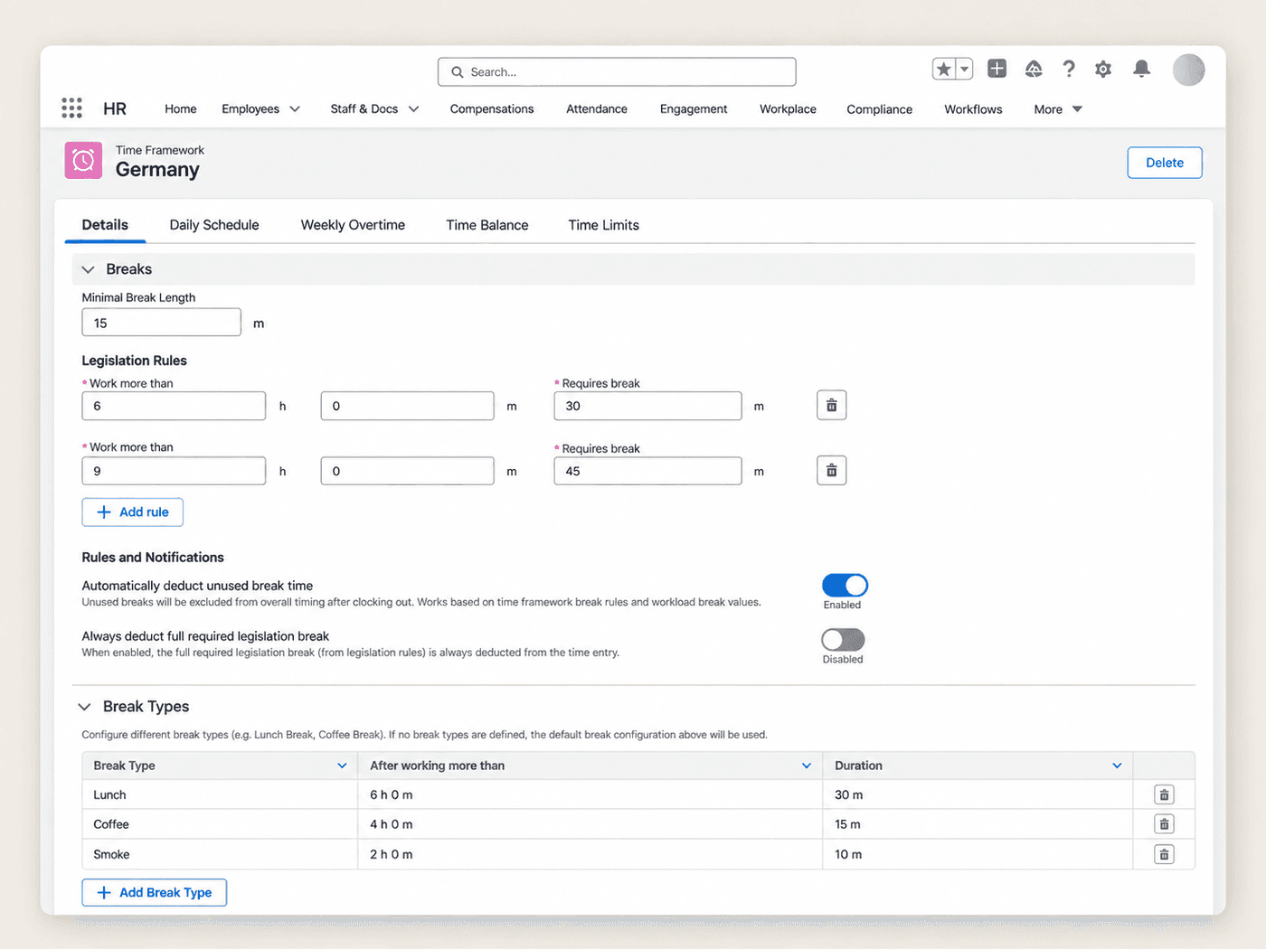Open the notifications bell
Screen dimensions: 1266x949
[x=1142, y=69]
